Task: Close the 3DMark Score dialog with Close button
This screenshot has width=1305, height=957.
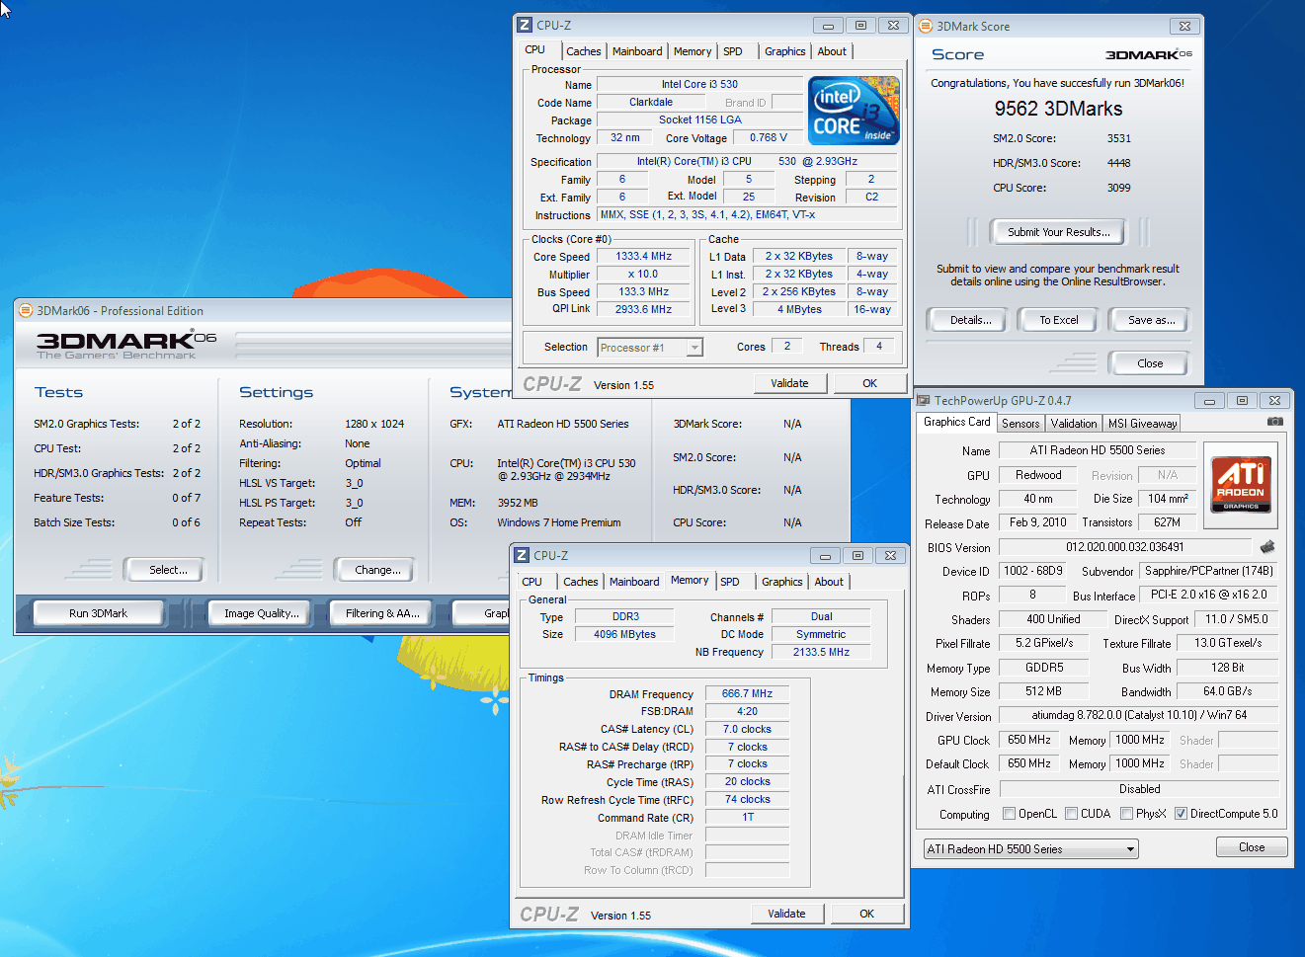Action: (1150, 363)
